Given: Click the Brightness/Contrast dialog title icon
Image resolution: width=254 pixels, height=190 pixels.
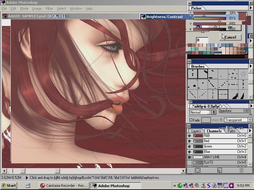Looking at the screenshot, I should [x=143, y=17].
